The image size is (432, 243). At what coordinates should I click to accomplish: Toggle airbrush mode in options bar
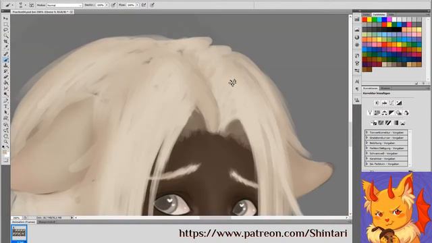point(144,5)
